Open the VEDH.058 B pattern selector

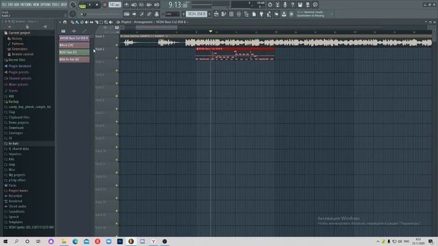[x=196, y=14]
